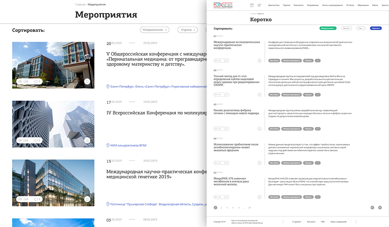Expand more tags on международная конференция item
The image size is (389, 227).
318,60
